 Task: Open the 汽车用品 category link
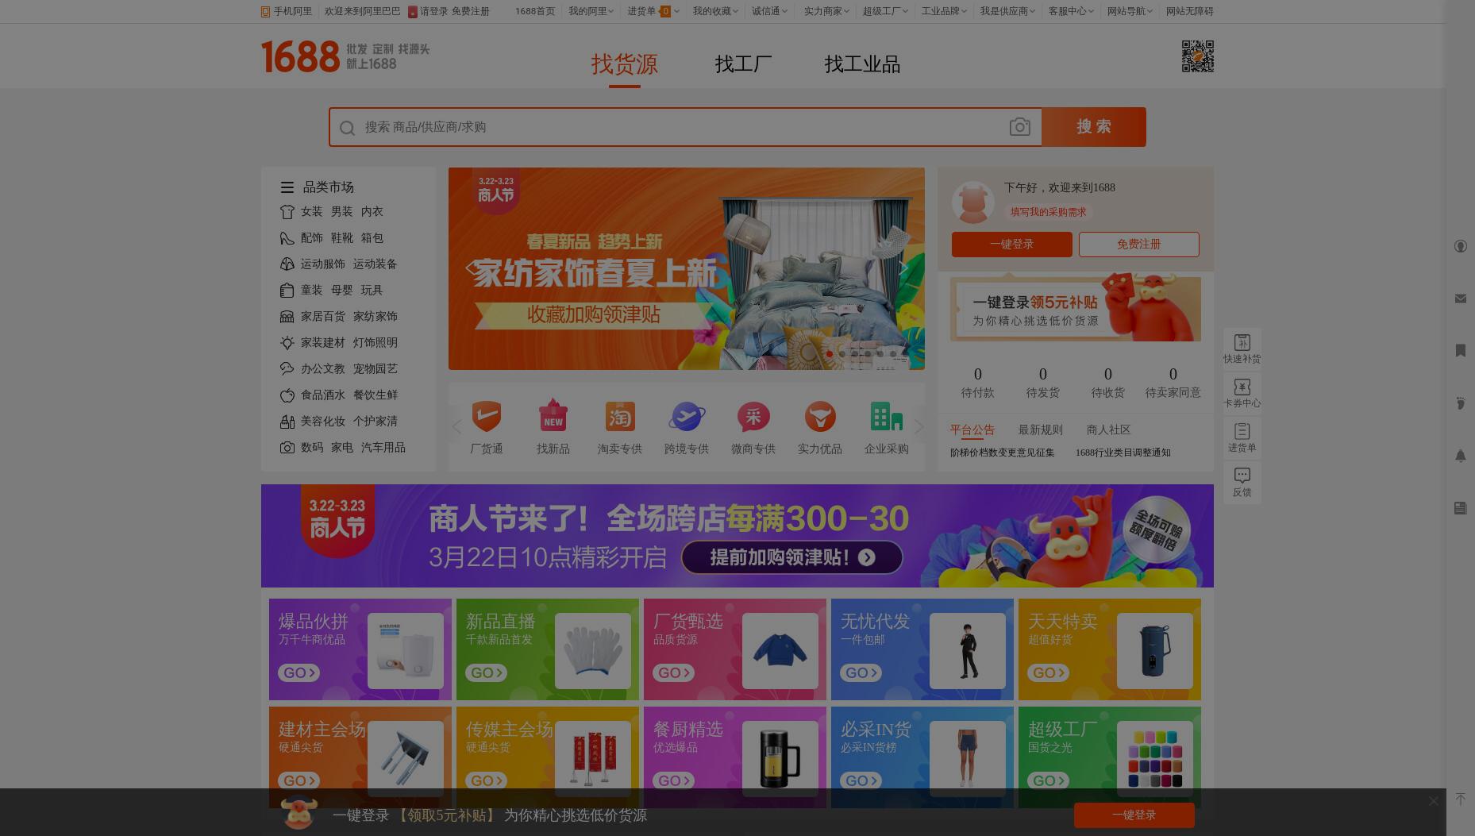[x=383, y=448]
